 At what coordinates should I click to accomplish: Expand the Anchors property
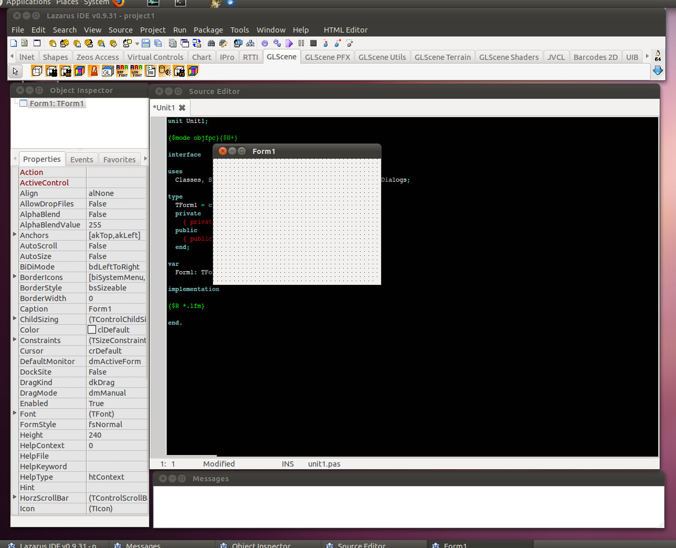coord(15,235)
